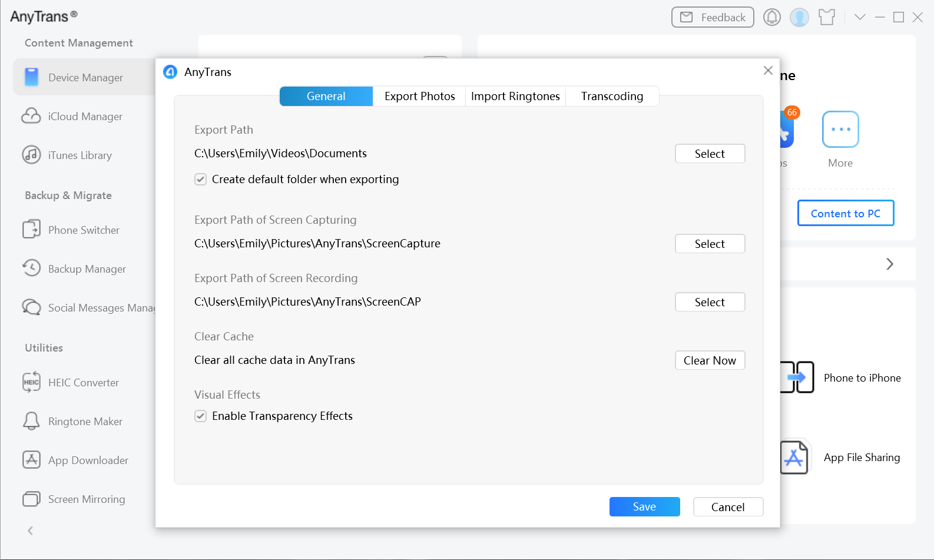Click the App File Sharing label
This screenshot has height=560, width=934.
click(x=862, y=458)
